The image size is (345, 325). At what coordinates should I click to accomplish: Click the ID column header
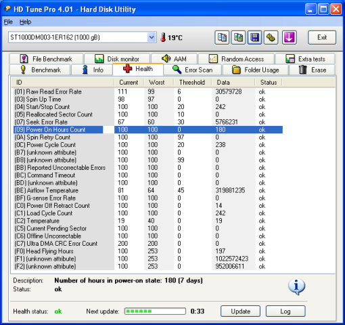pos(62,83)
